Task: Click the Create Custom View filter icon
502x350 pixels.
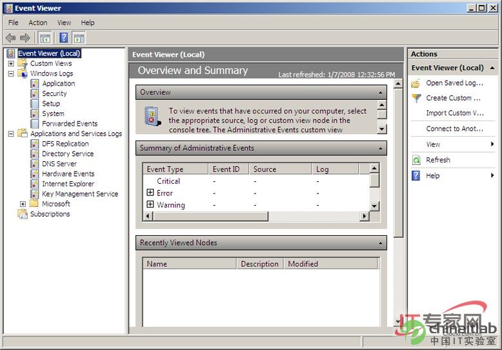Action: (416, 98)
